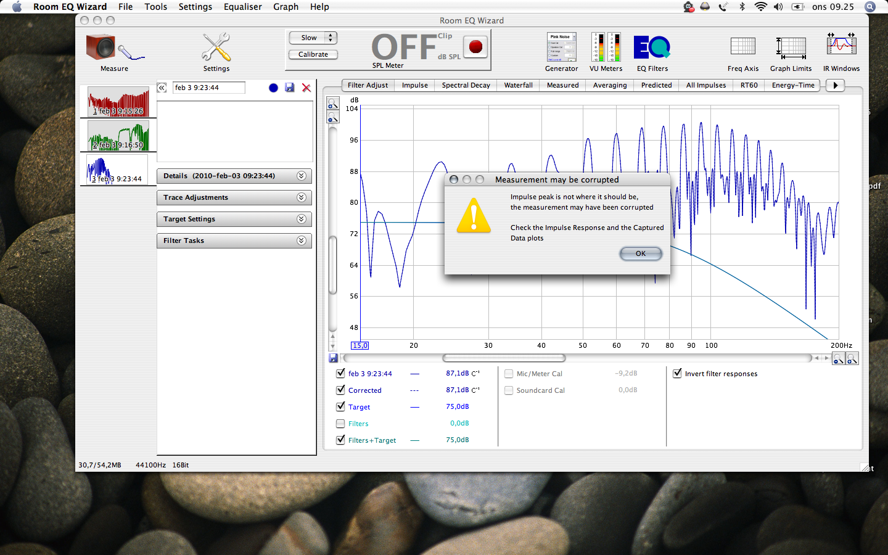
Task: Open the Apple menu
Action: point(17,7)
